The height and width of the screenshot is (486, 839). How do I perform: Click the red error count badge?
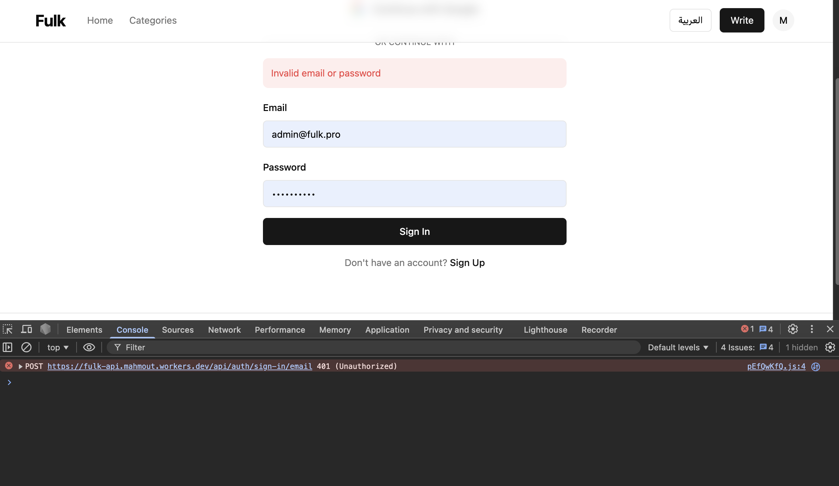pyautogui.click(x=747, y=329)
